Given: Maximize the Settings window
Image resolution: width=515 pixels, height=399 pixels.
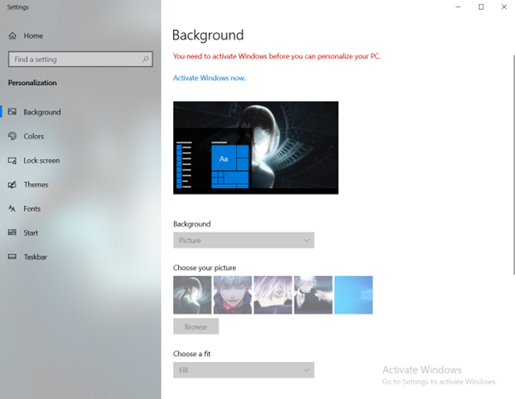Looking at the screenshot, I should click(x=481, y=7).
